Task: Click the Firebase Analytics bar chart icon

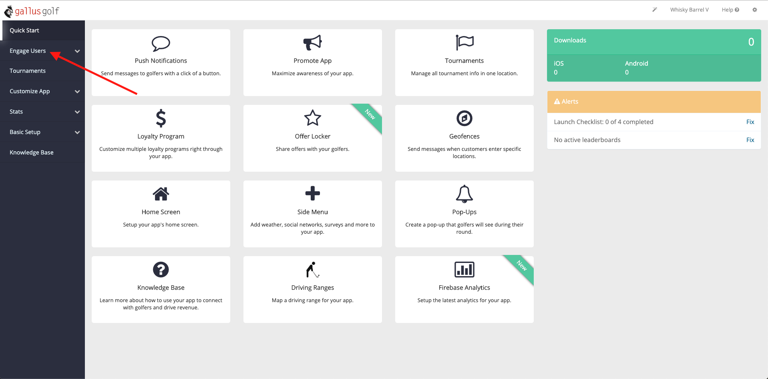Action: pos(464,269)
